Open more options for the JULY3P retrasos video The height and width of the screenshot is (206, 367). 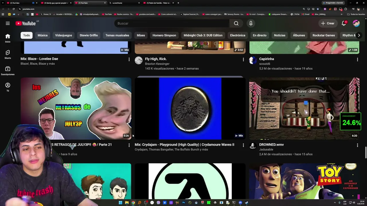[129, 145]
